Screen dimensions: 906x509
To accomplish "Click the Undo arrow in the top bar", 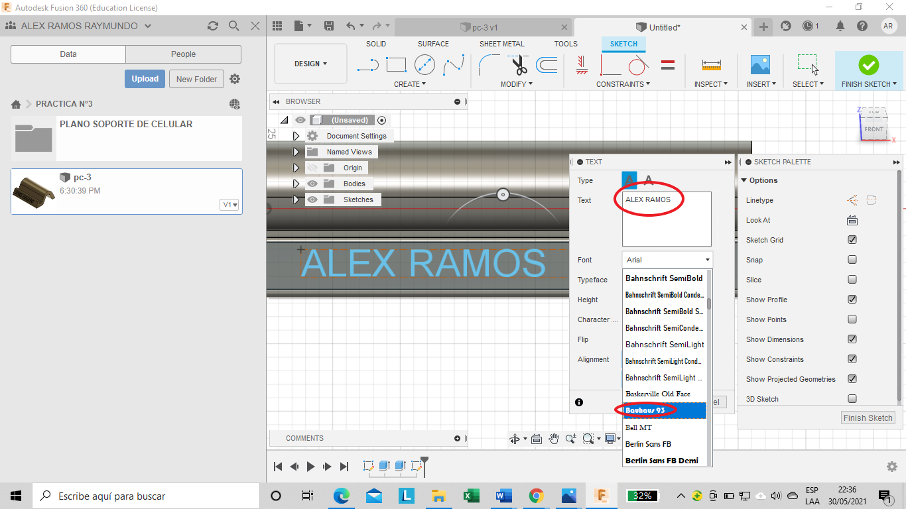I will [350, 26].
